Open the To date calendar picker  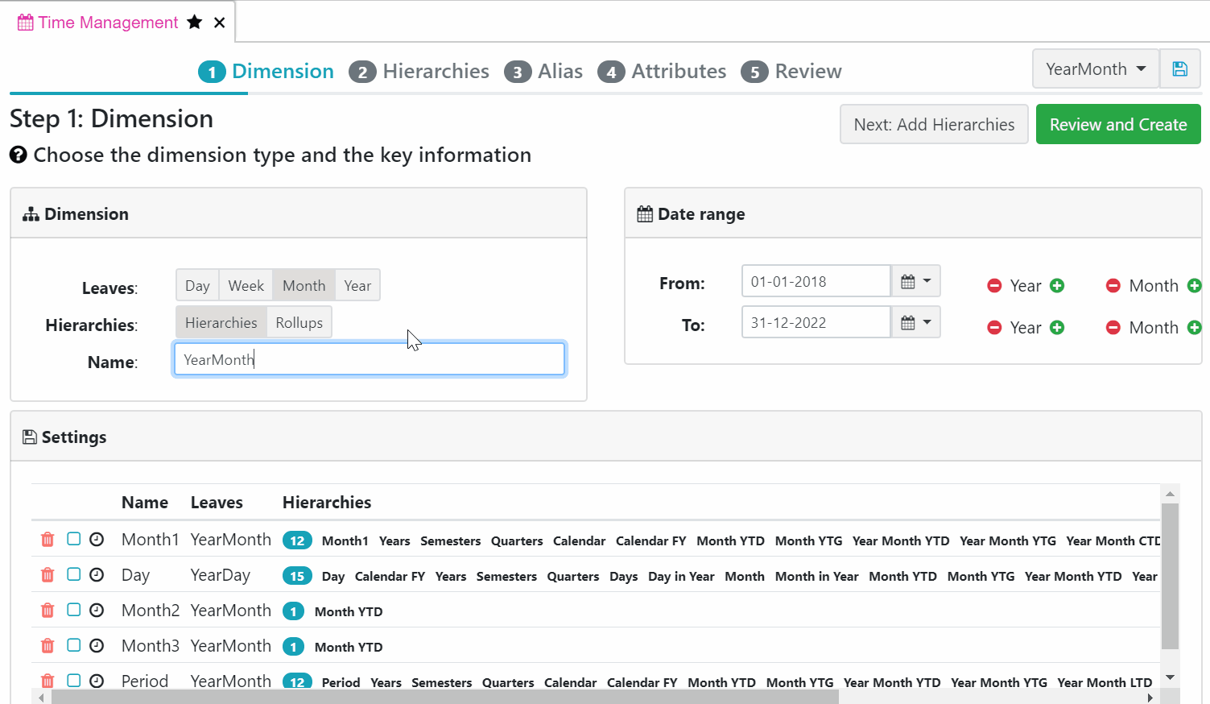[915, 323]
